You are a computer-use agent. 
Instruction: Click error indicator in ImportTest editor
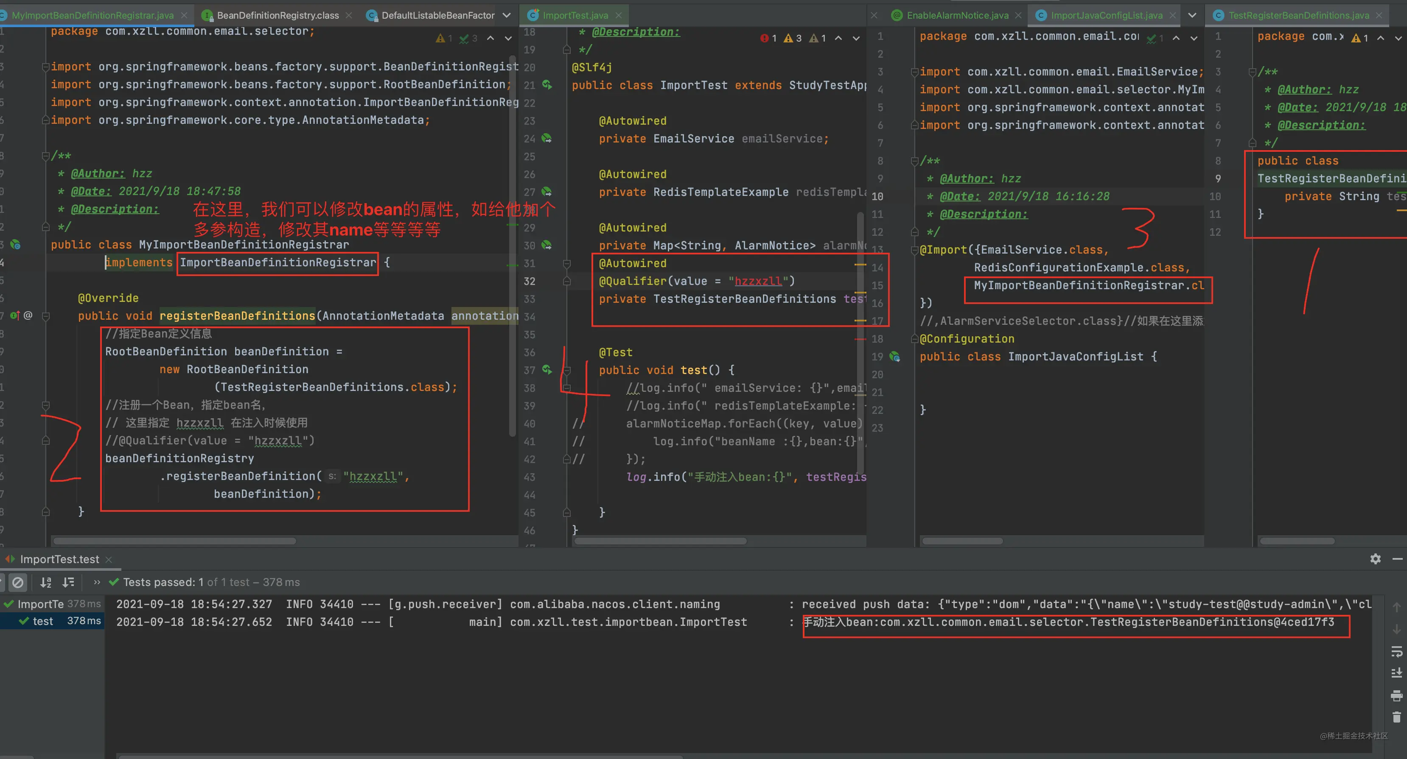pos(768,38)
